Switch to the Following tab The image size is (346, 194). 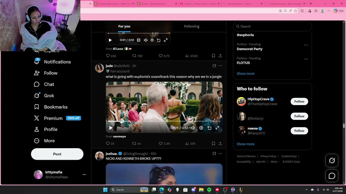(192, 26)
